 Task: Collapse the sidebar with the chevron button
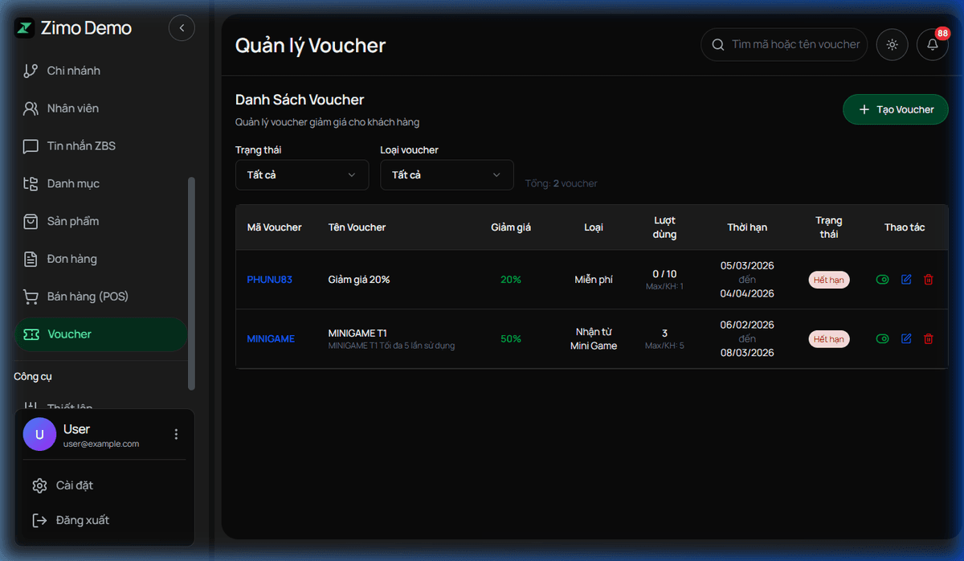182,28
